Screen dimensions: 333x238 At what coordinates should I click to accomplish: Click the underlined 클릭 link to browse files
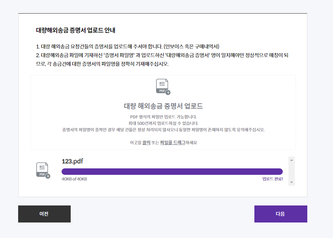pyautogui.click(x=146, y=143)
